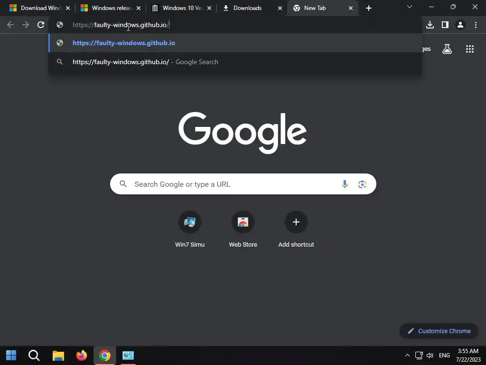Click Customize Chrome button
This screenshot has height=365, width=486.
(439, 331)
